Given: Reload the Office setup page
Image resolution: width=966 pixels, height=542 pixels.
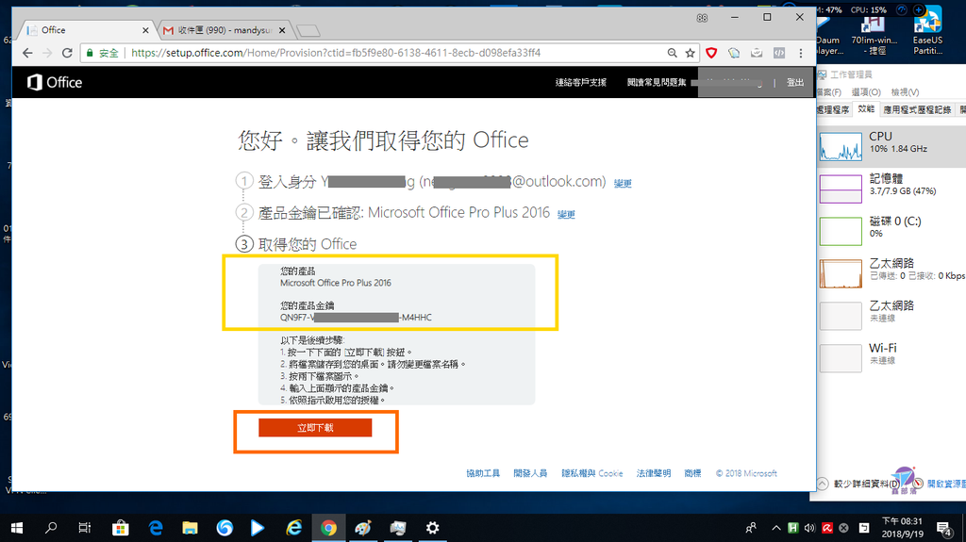Looking at the screenshot, I should tap(67, 53).
